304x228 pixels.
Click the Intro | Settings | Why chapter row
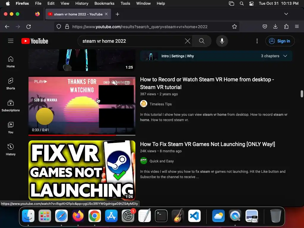coord(216,56)
